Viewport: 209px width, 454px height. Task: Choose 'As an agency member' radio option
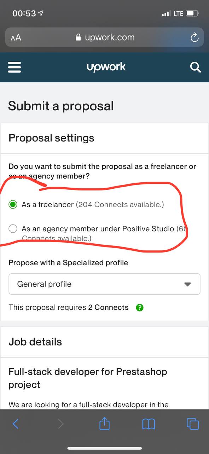point(13,229)
